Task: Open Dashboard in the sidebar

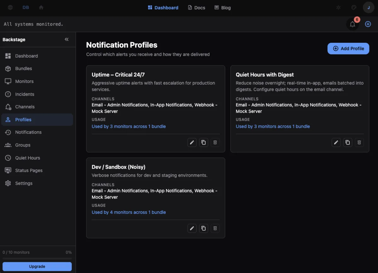Action: [37, 56]
